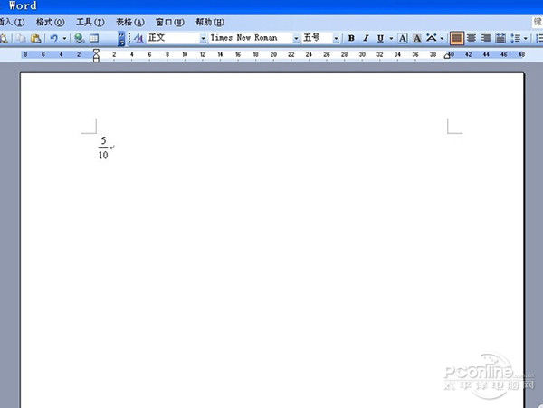Open the 插入(I) Insert menu
This screenshot has width=543, height=408.
point(12,22)
